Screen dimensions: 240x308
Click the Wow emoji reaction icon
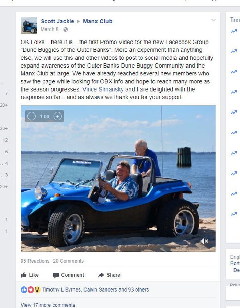[x=37, y=290]
